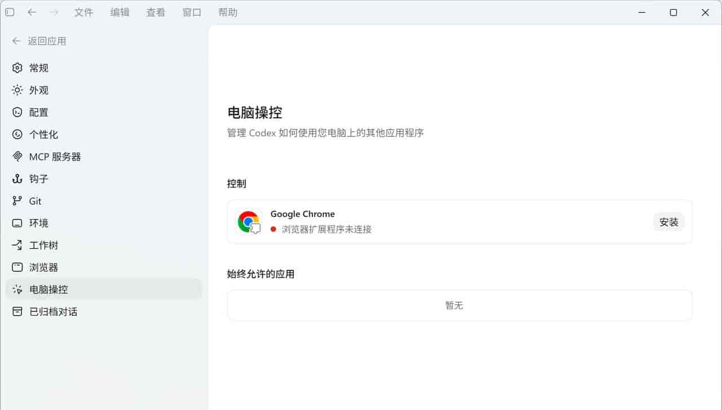The image size is (722, 410).
Task: Open the 编辑 menu
Action: (x=120, y=12)
